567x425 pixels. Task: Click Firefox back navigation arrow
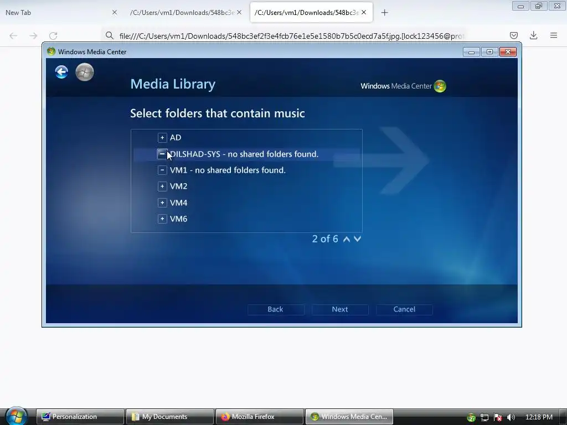click(x=13, y=36)
